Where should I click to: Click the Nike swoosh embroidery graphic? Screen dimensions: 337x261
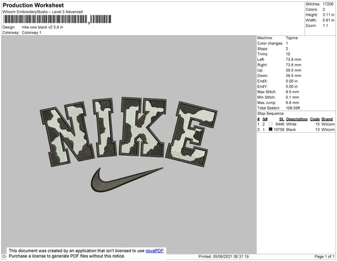[126, 179]
